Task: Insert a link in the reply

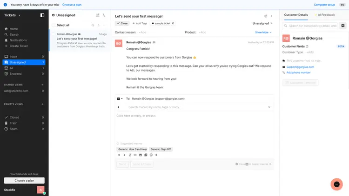Action: point(135,155)
